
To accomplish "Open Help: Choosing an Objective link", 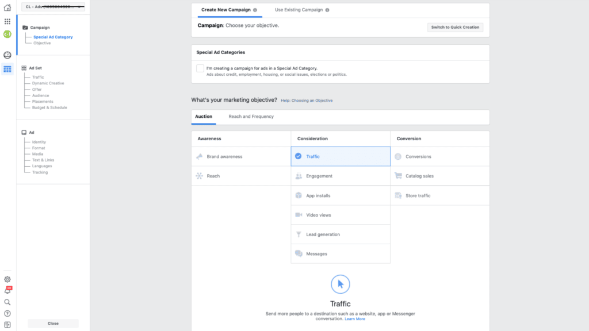I will (x=307, y=101).
